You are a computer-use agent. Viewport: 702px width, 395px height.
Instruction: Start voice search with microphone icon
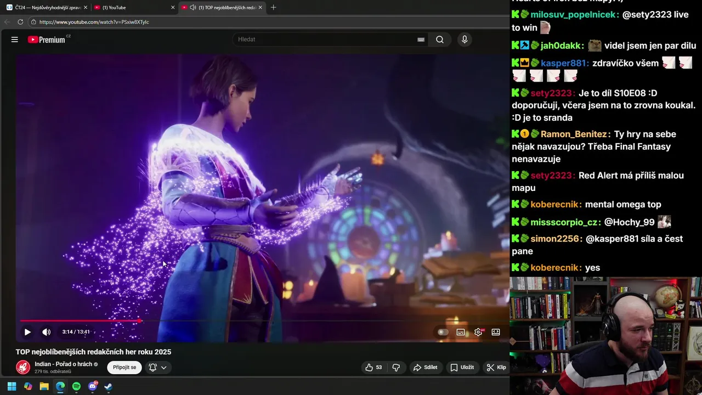pos(465,39)
